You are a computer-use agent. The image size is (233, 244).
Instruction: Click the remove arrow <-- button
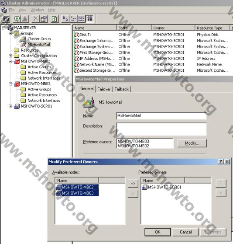pos(133,194)
